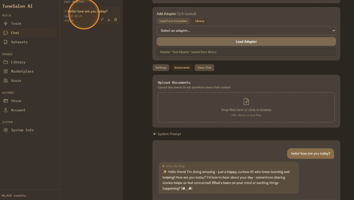Click the document drop zone to browse files
354x200 pixels.
click(x=246, y=107)
